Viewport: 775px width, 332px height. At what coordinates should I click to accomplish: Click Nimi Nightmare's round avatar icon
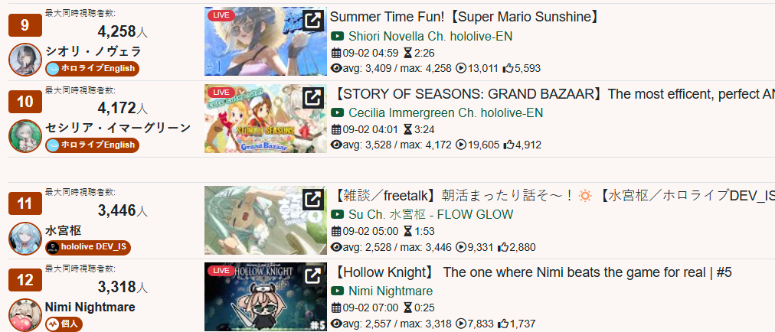point(25,314)
